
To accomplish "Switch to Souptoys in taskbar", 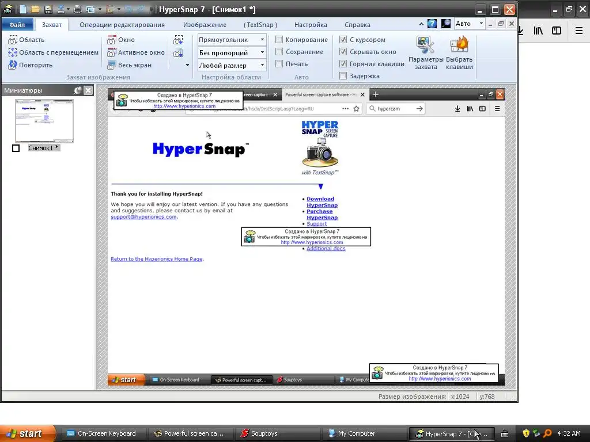I will 277,433.
